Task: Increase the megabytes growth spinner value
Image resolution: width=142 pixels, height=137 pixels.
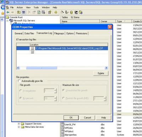Action: click(55, 90)
